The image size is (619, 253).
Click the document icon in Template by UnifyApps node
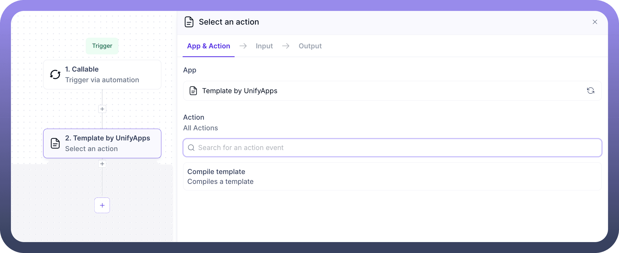point(55,143)
